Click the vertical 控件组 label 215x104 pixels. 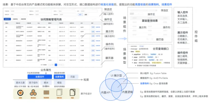(196, 36)
